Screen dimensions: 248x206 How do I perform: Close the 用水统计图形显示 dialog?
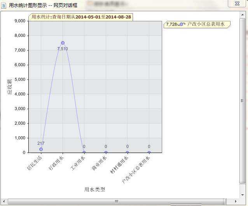(236, 4)
